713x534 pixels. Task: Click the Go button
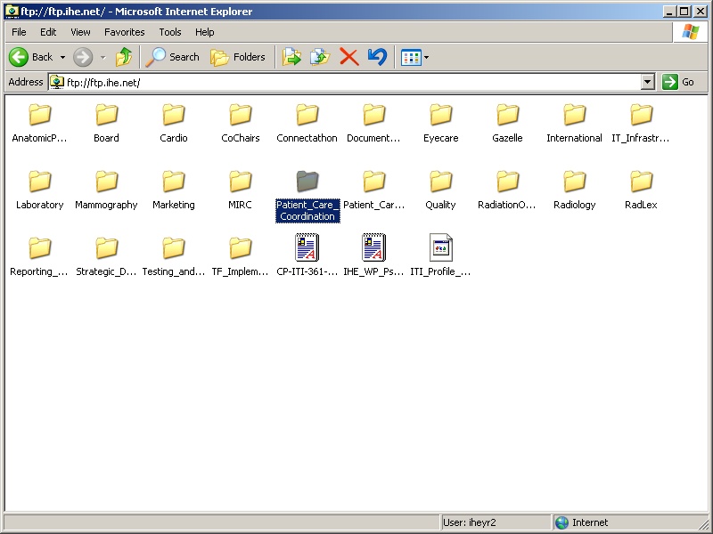[678, 82]
